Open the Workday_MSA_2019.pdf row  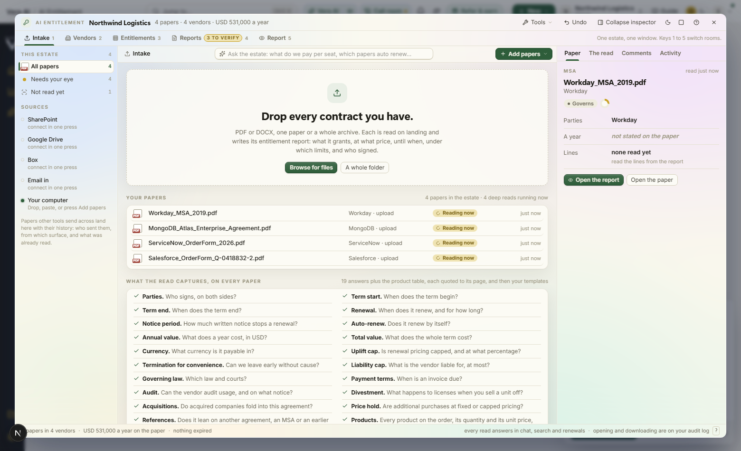pyautogui.click(x=337, y=213)
